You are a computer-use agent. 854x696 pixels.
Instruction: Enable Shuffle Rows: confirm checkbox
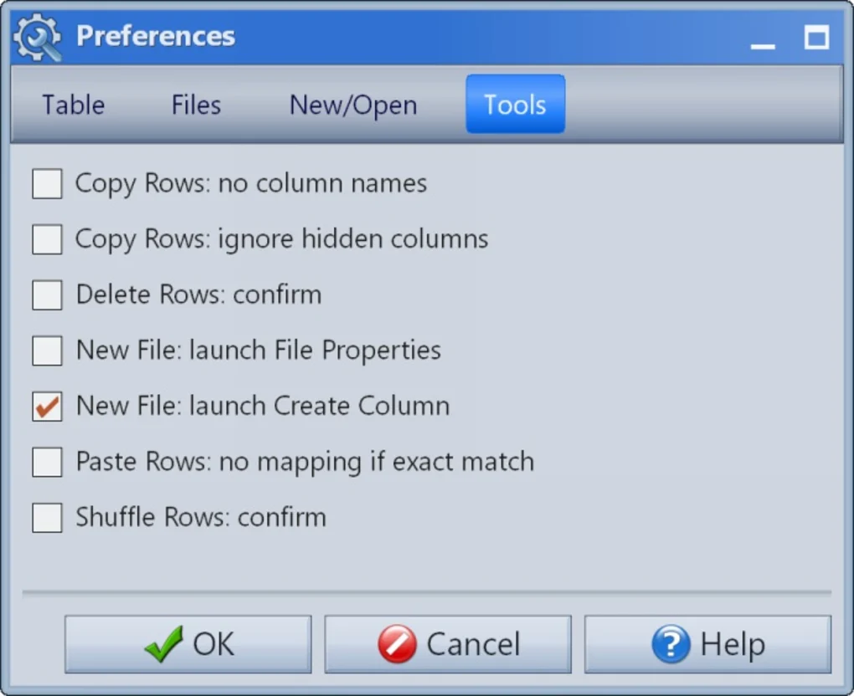(47, 517)
